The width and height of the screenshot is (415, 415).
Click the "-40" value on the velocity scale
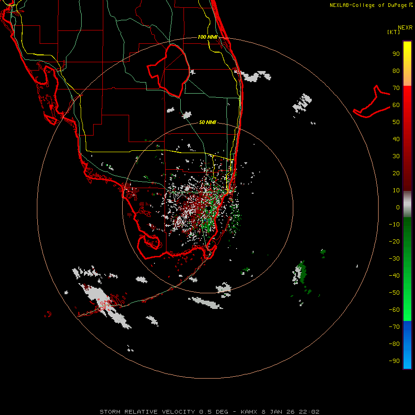click(x=394, y=276)
